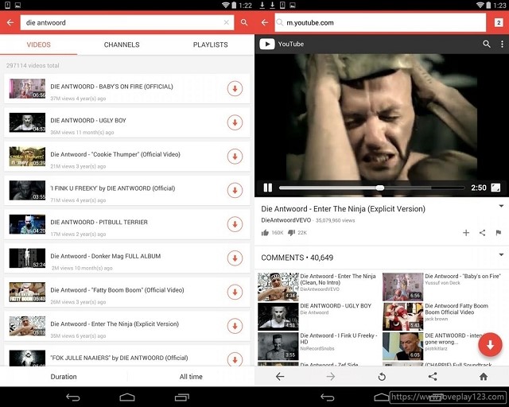The image size is (509, 407).
Task: Download 'I FINK U FREEKY' video
Action: point(235,190)
